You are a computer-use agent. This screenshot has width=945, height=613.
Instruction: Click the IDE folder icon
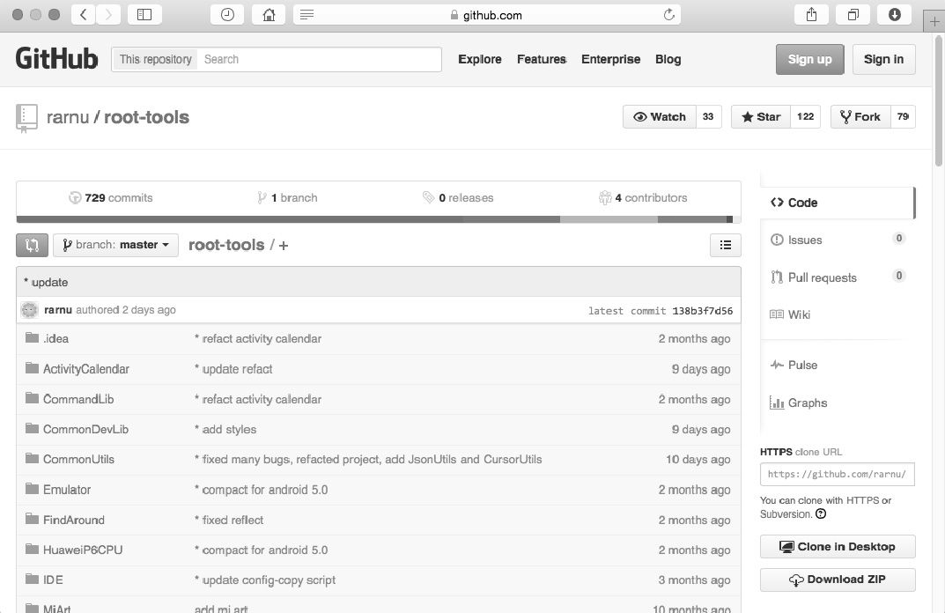click(x=32, y=579)
